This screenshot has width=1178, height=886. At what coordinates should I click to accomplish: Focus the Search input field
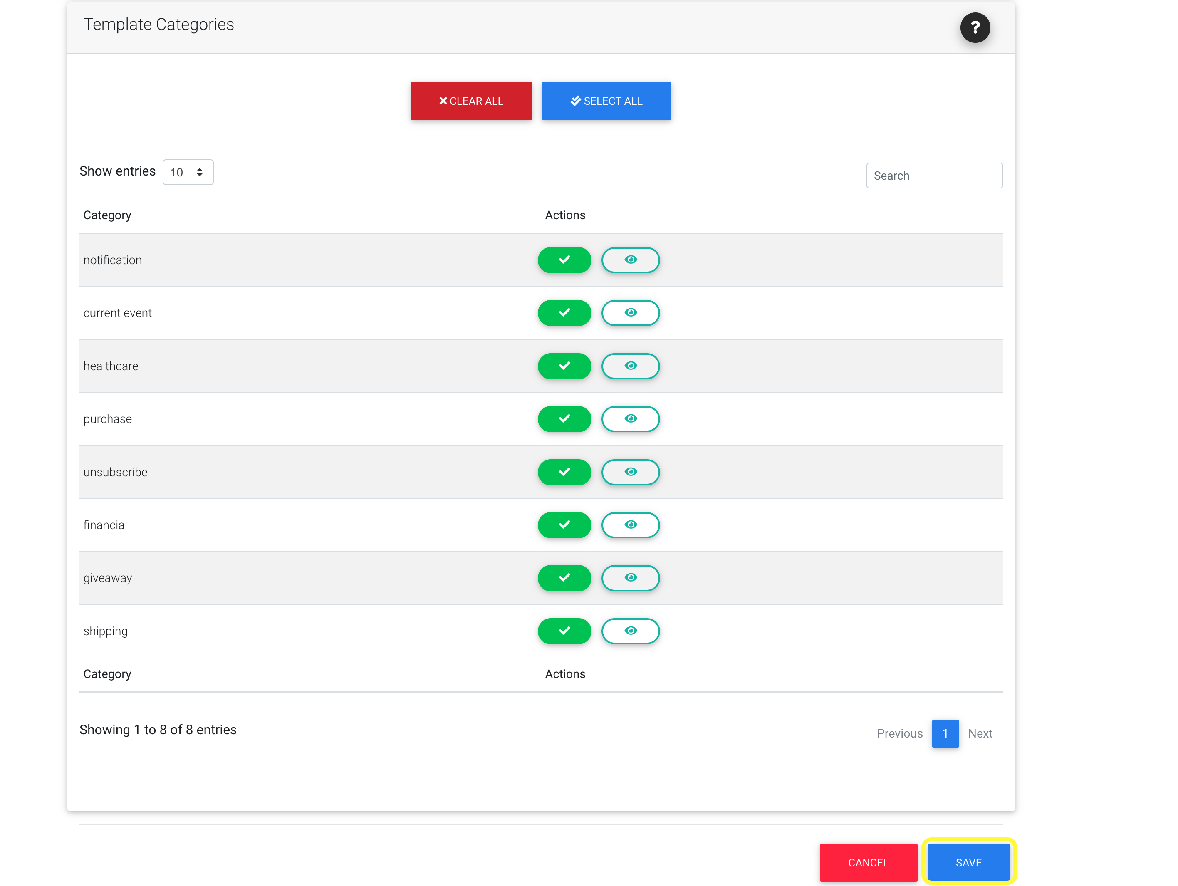(x=935, y=176)
